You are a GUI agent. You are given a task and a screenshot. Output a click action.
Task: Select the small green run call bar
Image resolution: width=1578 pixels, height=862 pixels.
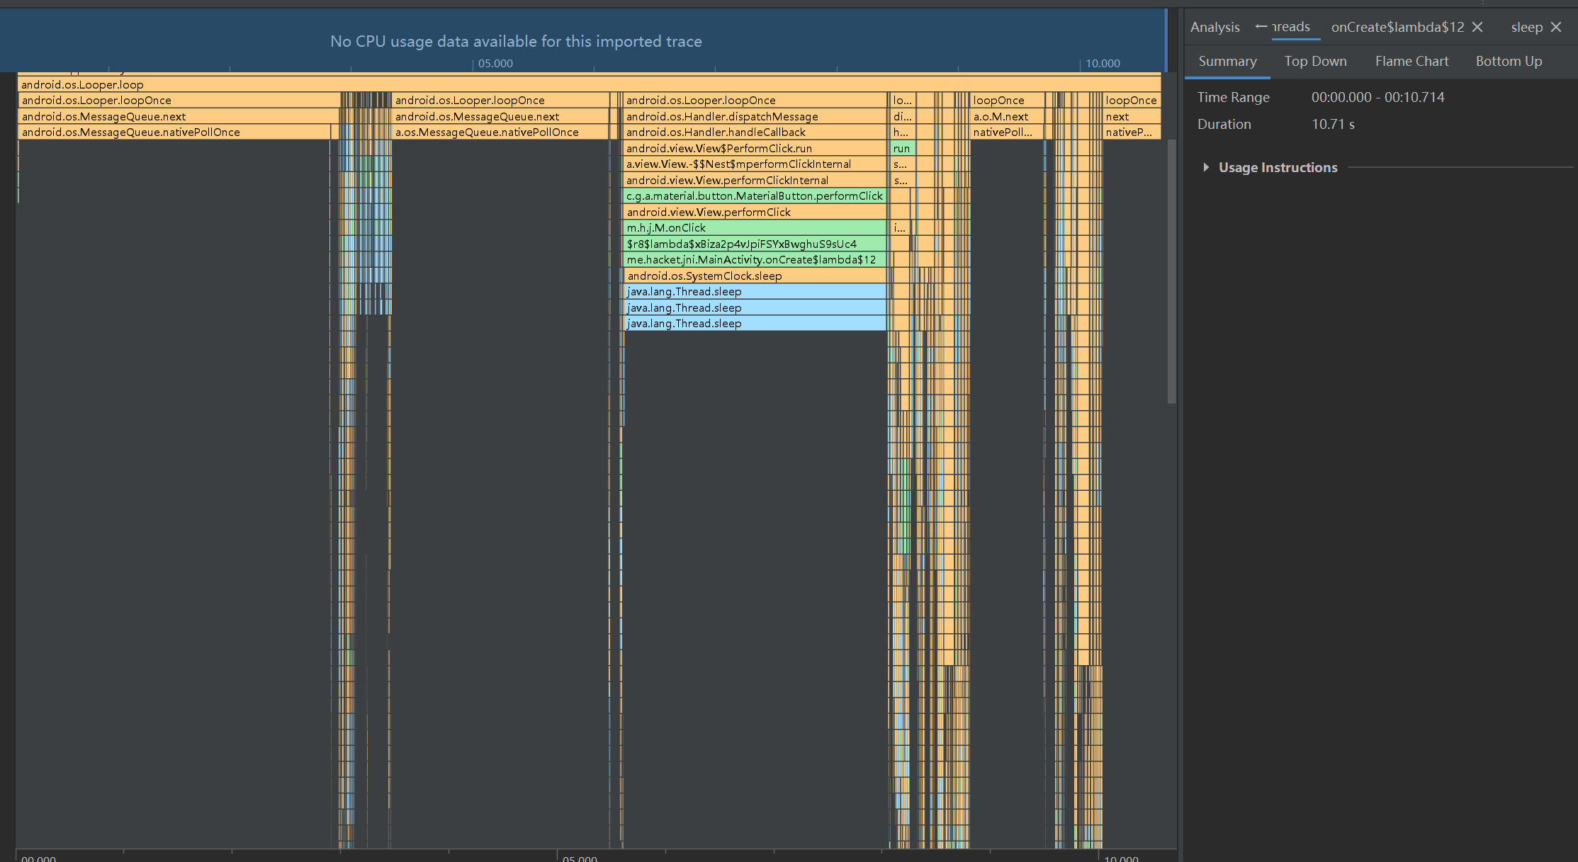click(902, 149)
